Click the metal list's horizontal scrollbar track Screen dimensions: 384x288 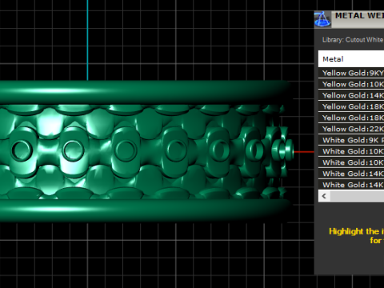click(x=358, y=196)
